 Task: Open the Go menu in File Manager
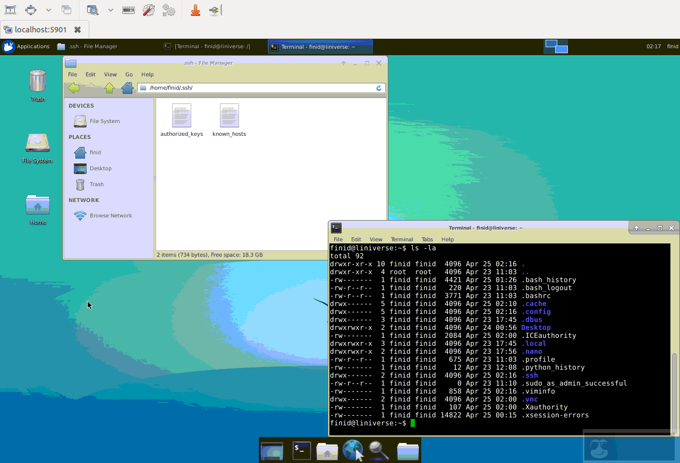pos(129,74)
